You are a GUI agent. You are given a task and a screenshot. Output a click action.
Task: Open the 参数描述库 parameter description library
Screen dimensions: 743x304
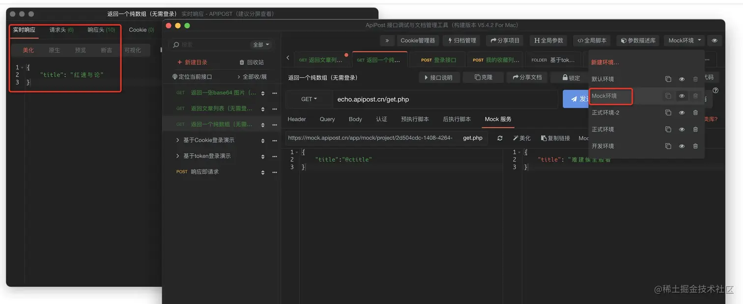click(637, 40)
